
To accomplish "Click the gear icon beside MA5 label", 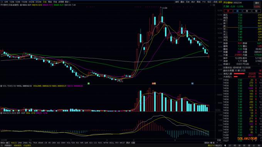I will click(x=21, y=5).
